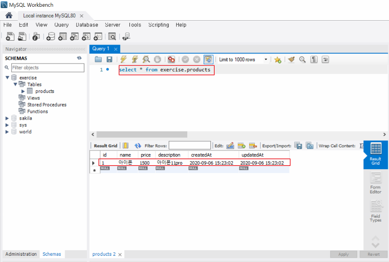Open the Query menu
Screen dimensions: 389x262
tap(61, 25)
